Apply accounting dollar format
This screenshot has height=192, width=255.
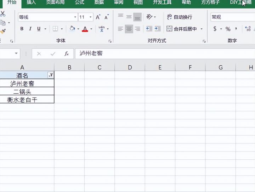click(x=215, y=29)
